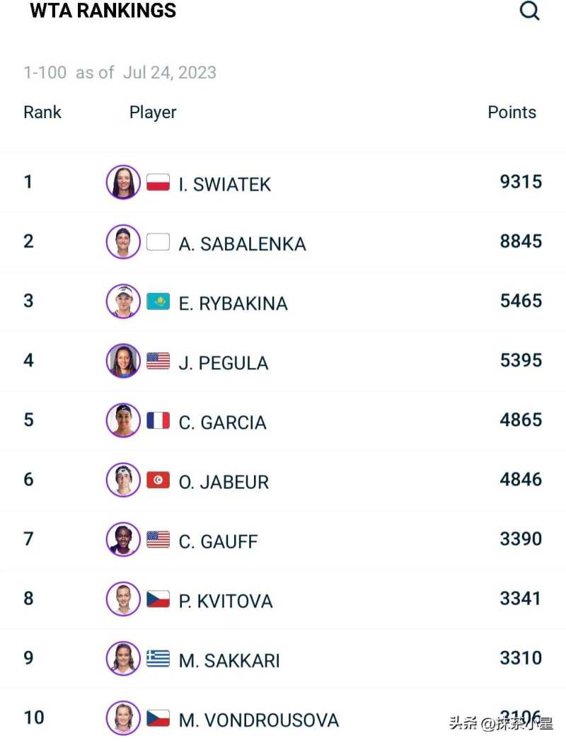Click the Poland flag beside Swiatek
The image size is (566, 743).
pos(158,183)
